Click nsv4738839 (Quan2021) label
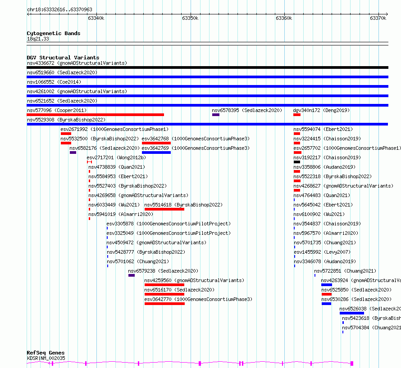 pyautogui.click(x=117, y=167)
